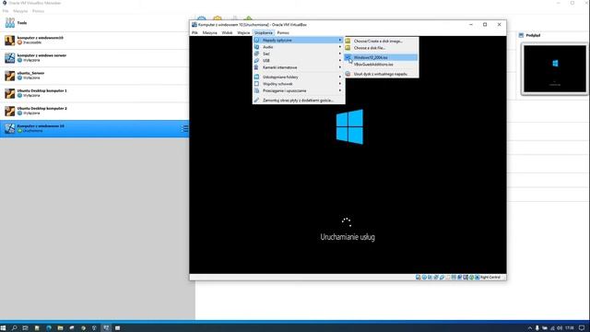Viewport: 590px width, 332px height.
Task: Open the Pomoc menu in VM window
Action: pos(283,33)
